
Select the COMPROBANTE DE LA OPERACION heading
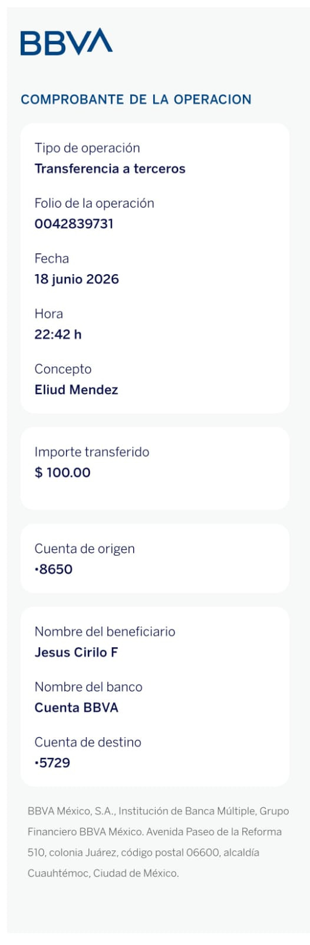click(x=136, y=99)
